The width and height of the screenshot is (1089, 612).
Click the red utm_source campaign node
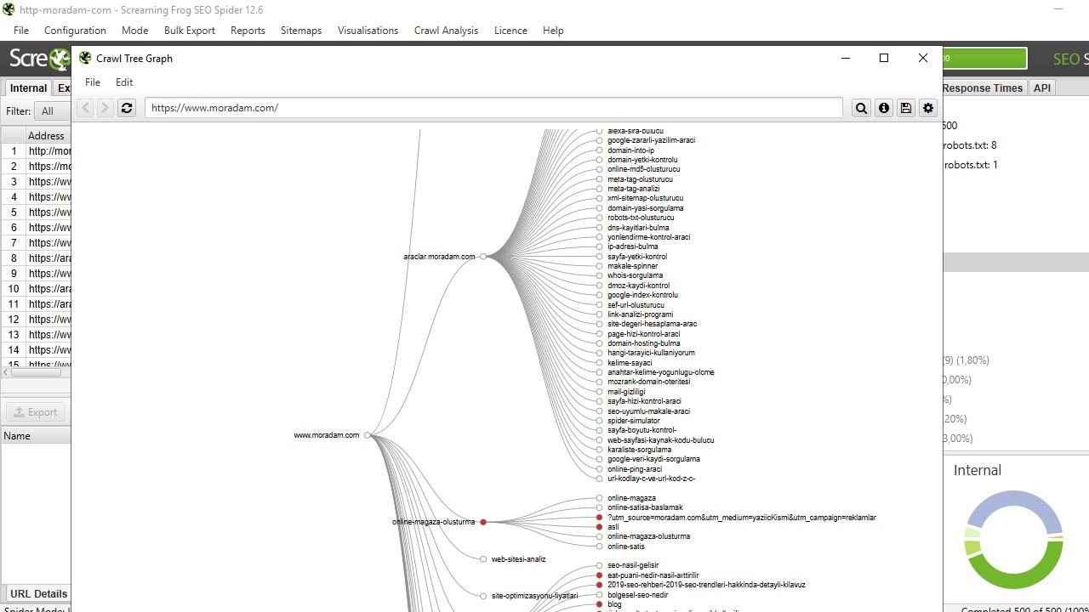pos(600,518)
